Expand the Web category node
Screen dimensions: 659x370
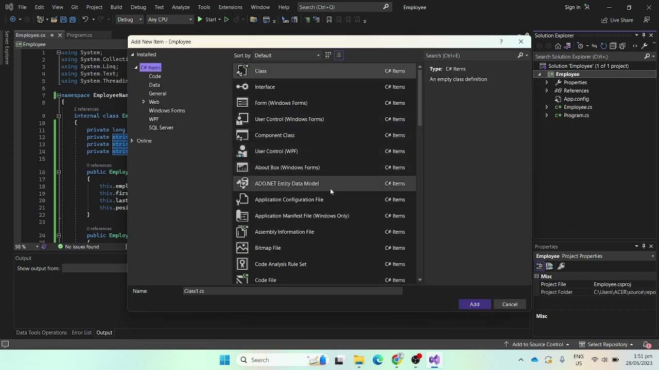coord(144,102)
